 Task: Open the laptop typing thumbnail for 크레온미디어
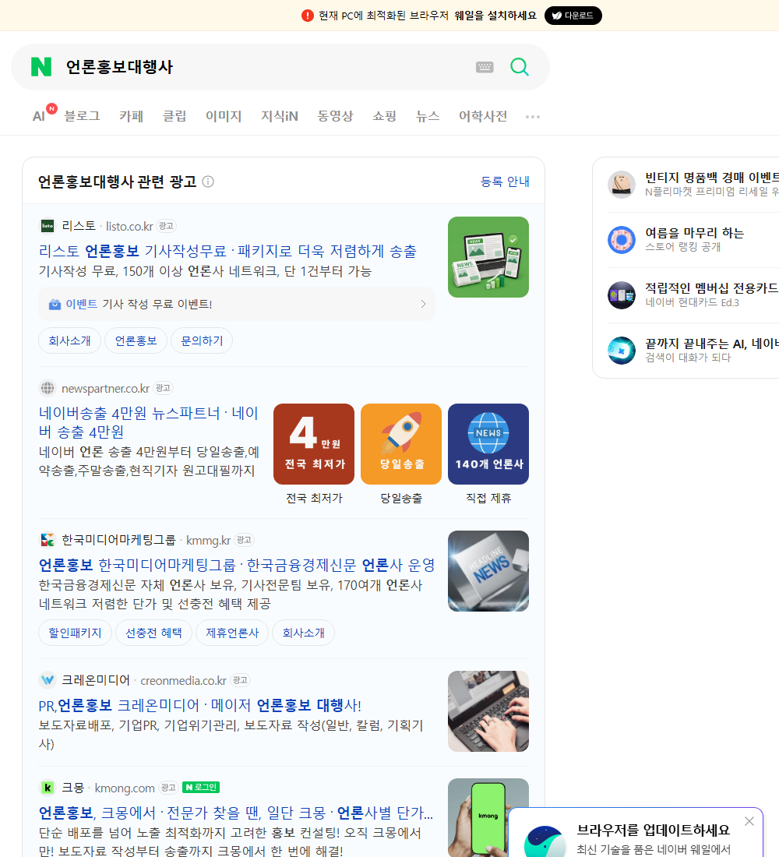pos(488,711)
